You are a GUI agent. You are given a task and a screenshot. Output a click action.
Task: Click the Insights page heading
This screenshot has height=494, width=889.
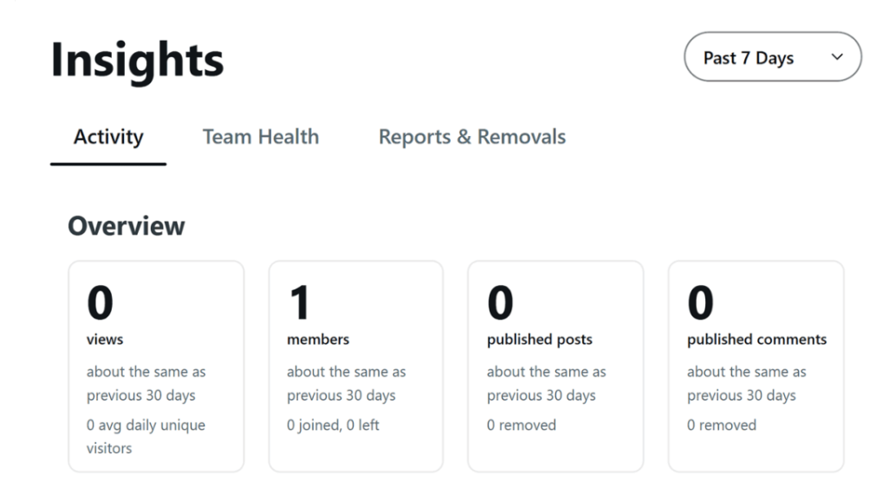pyautogui.click(x=137, y=60)
